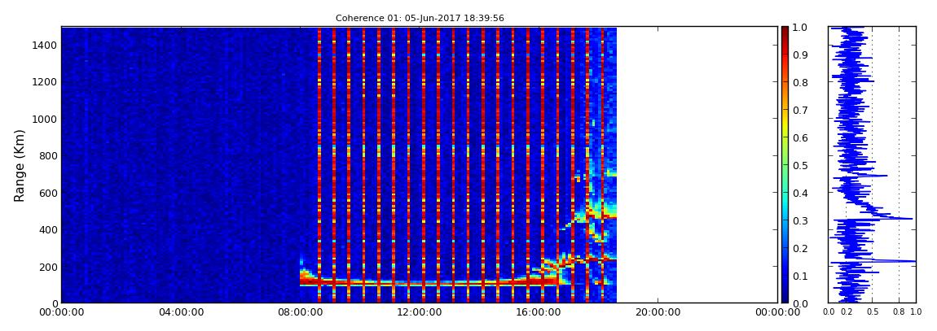
Task: Click the 08:00:00 time axis label
Action: pyautogui.click(x=300, y=311)
